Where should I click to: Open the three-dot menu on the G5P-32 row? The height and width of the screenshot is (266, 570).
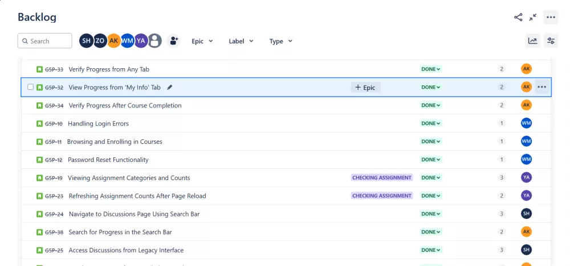(x=541, y=88)
